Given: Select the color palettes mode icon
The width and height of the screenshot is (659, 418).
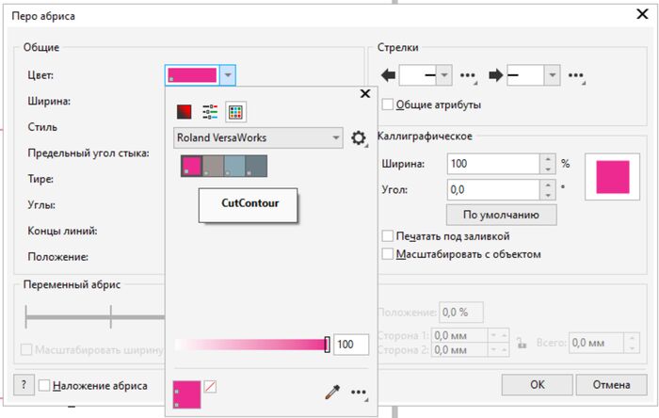Looking at the screenshot, I should pyautogui.click(x=235, y=111).
